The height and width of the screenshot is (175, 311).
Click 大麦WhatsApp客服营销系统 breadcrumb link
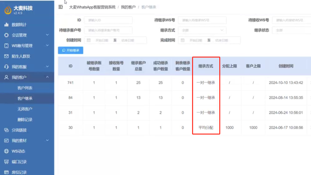point(92,7)
